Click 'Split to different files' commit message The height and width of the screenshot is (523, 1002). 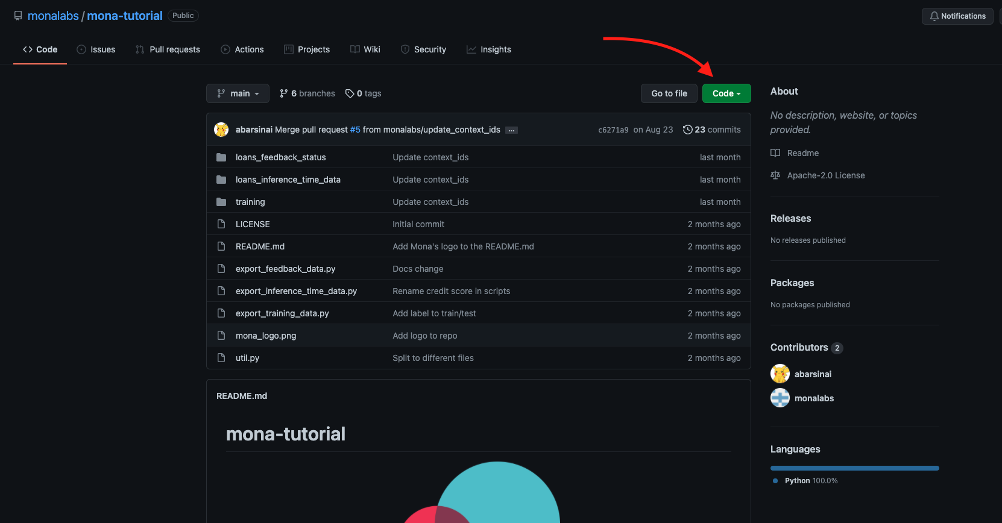pyautogui.click(x=433, y=358)
